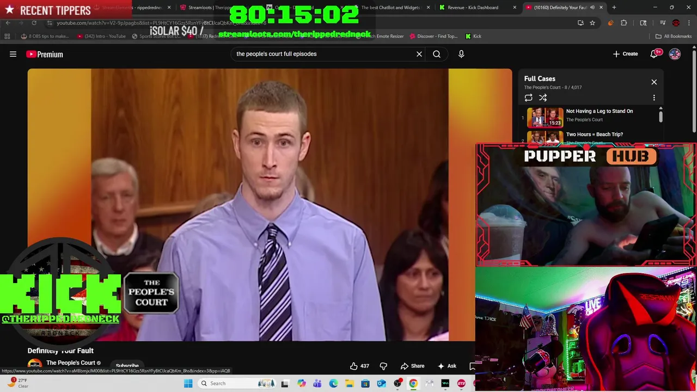697x392 pixels.
Task: Play 'Not Having a Leg to Stand On' thumbnail
Action: pyautogui.click(x=545, y=118)
